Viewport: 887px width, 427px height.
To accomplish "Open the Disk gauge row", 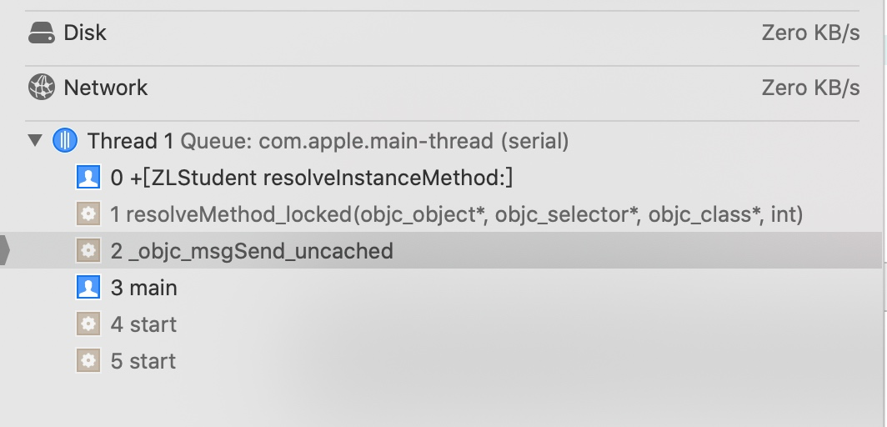I will (443, 33).
